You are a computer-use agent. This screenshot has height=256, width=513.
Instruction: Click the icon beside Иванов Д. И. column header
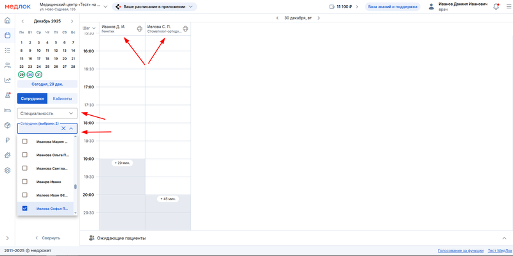(139, 29)
